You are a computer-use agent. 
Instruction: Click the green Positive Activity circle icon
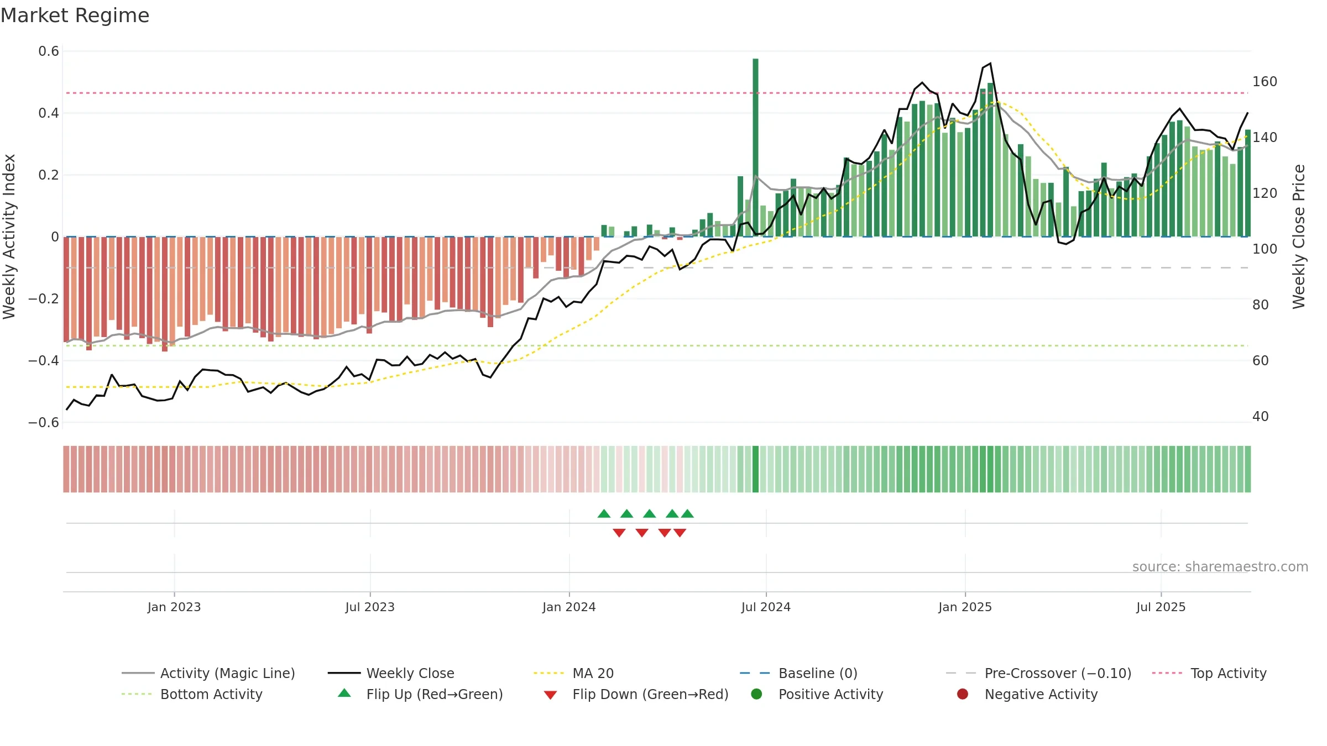pyautogui.click(x=756, y=694)
